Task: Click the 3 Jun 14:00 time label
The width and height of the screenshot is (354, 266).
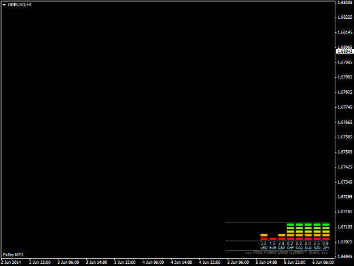Action: [x=96, y=263]
